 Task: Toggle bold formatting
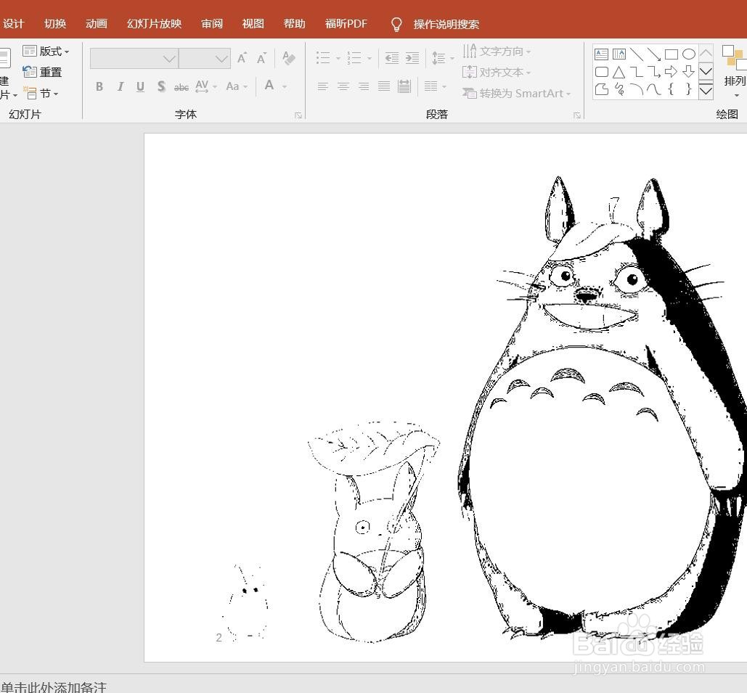point(99,86)
